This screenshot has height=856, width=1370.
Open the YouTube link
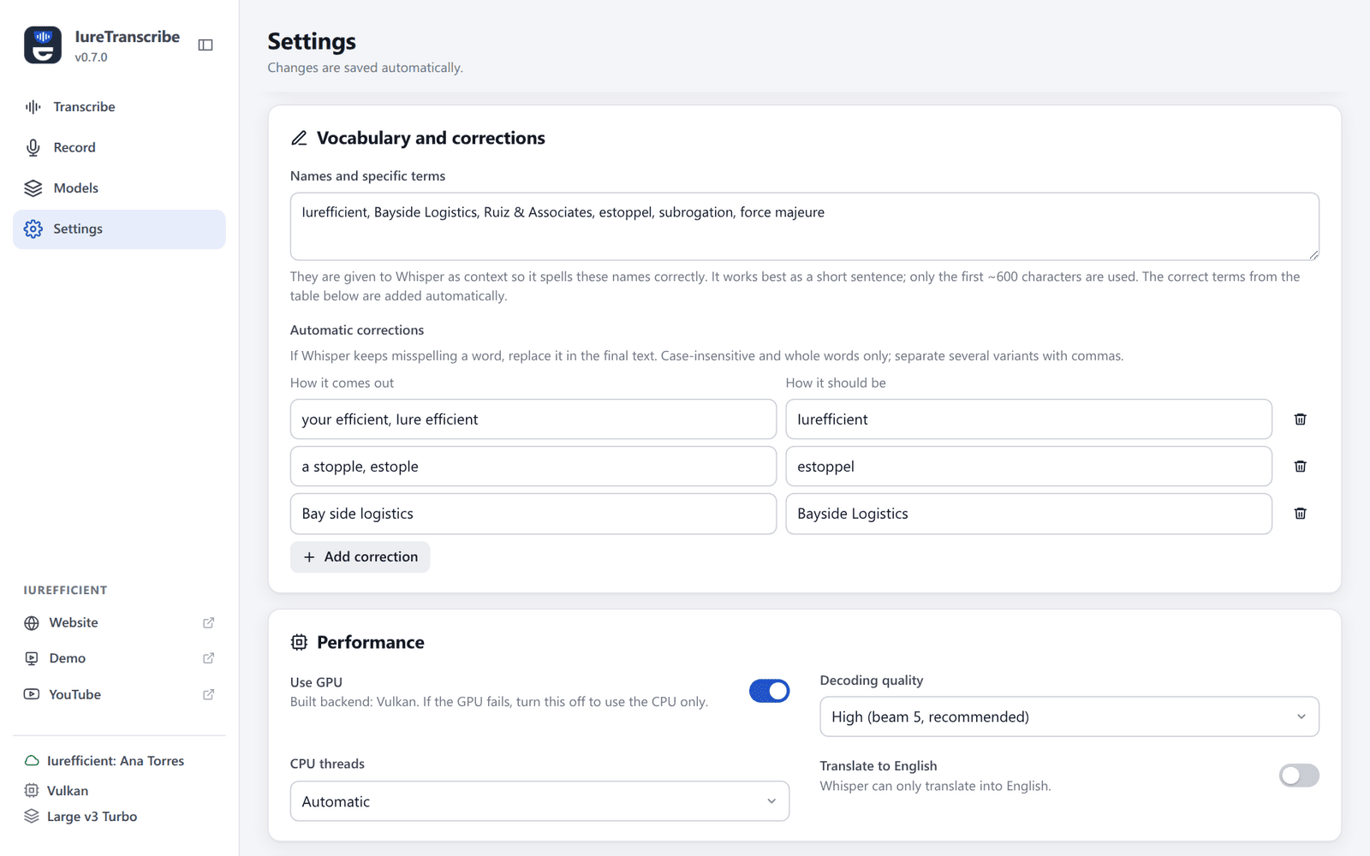tap(119, 694)
